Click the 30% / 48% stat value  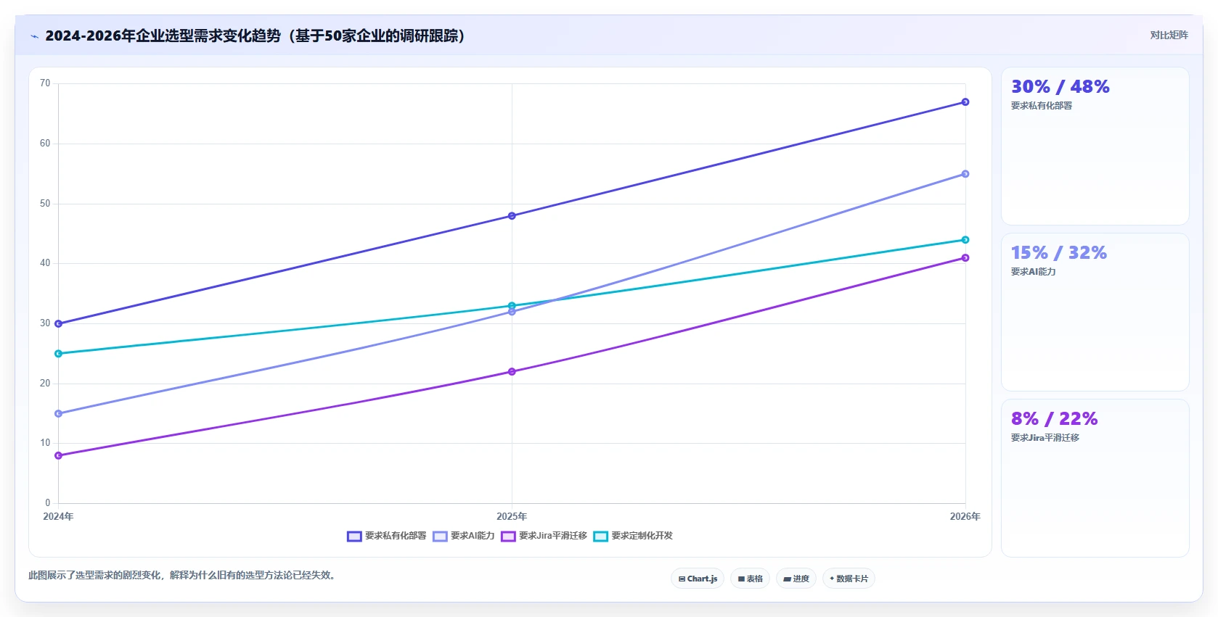coord(1060,87)
